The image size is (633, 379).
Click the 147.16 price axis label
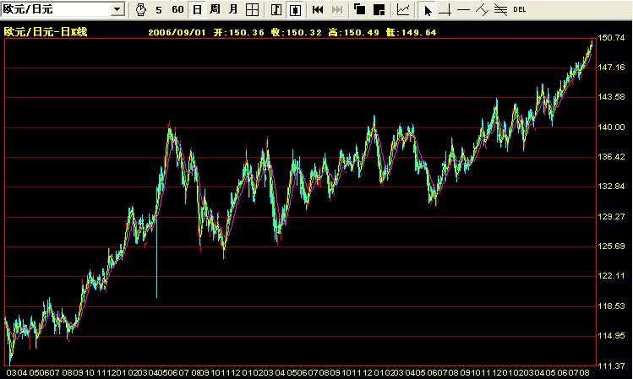(x=611, y=68)
